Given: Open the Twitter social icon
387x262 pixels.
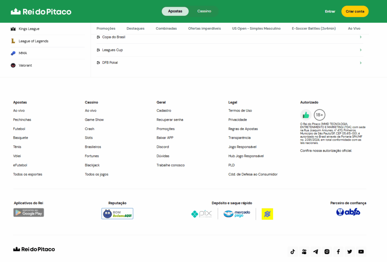Looking at the screenshot, I should (350, 252).
